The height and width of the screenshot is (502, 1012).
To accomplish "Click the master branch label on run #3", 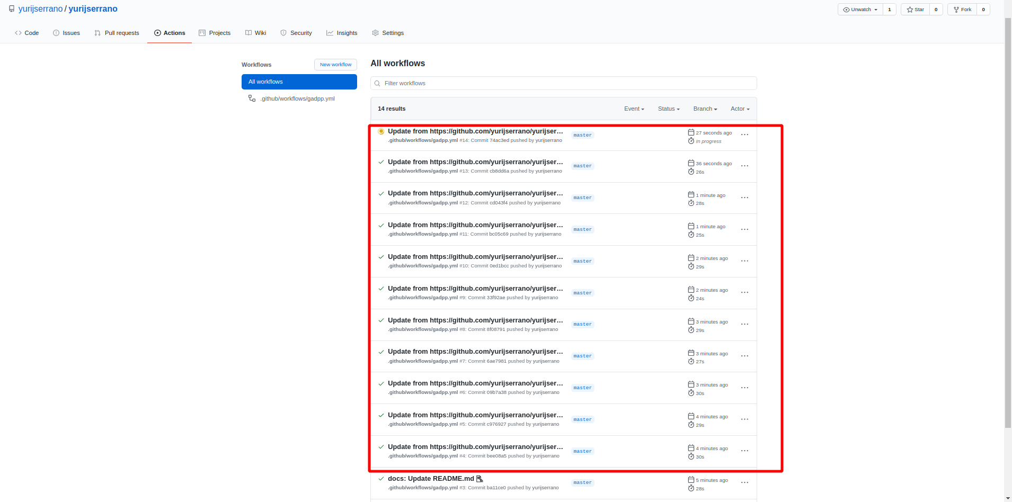I will (x=582, y=483).
